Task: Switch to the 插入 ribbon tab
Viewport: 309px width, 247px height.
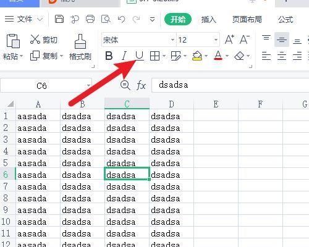Action: [x=208, y=20]
